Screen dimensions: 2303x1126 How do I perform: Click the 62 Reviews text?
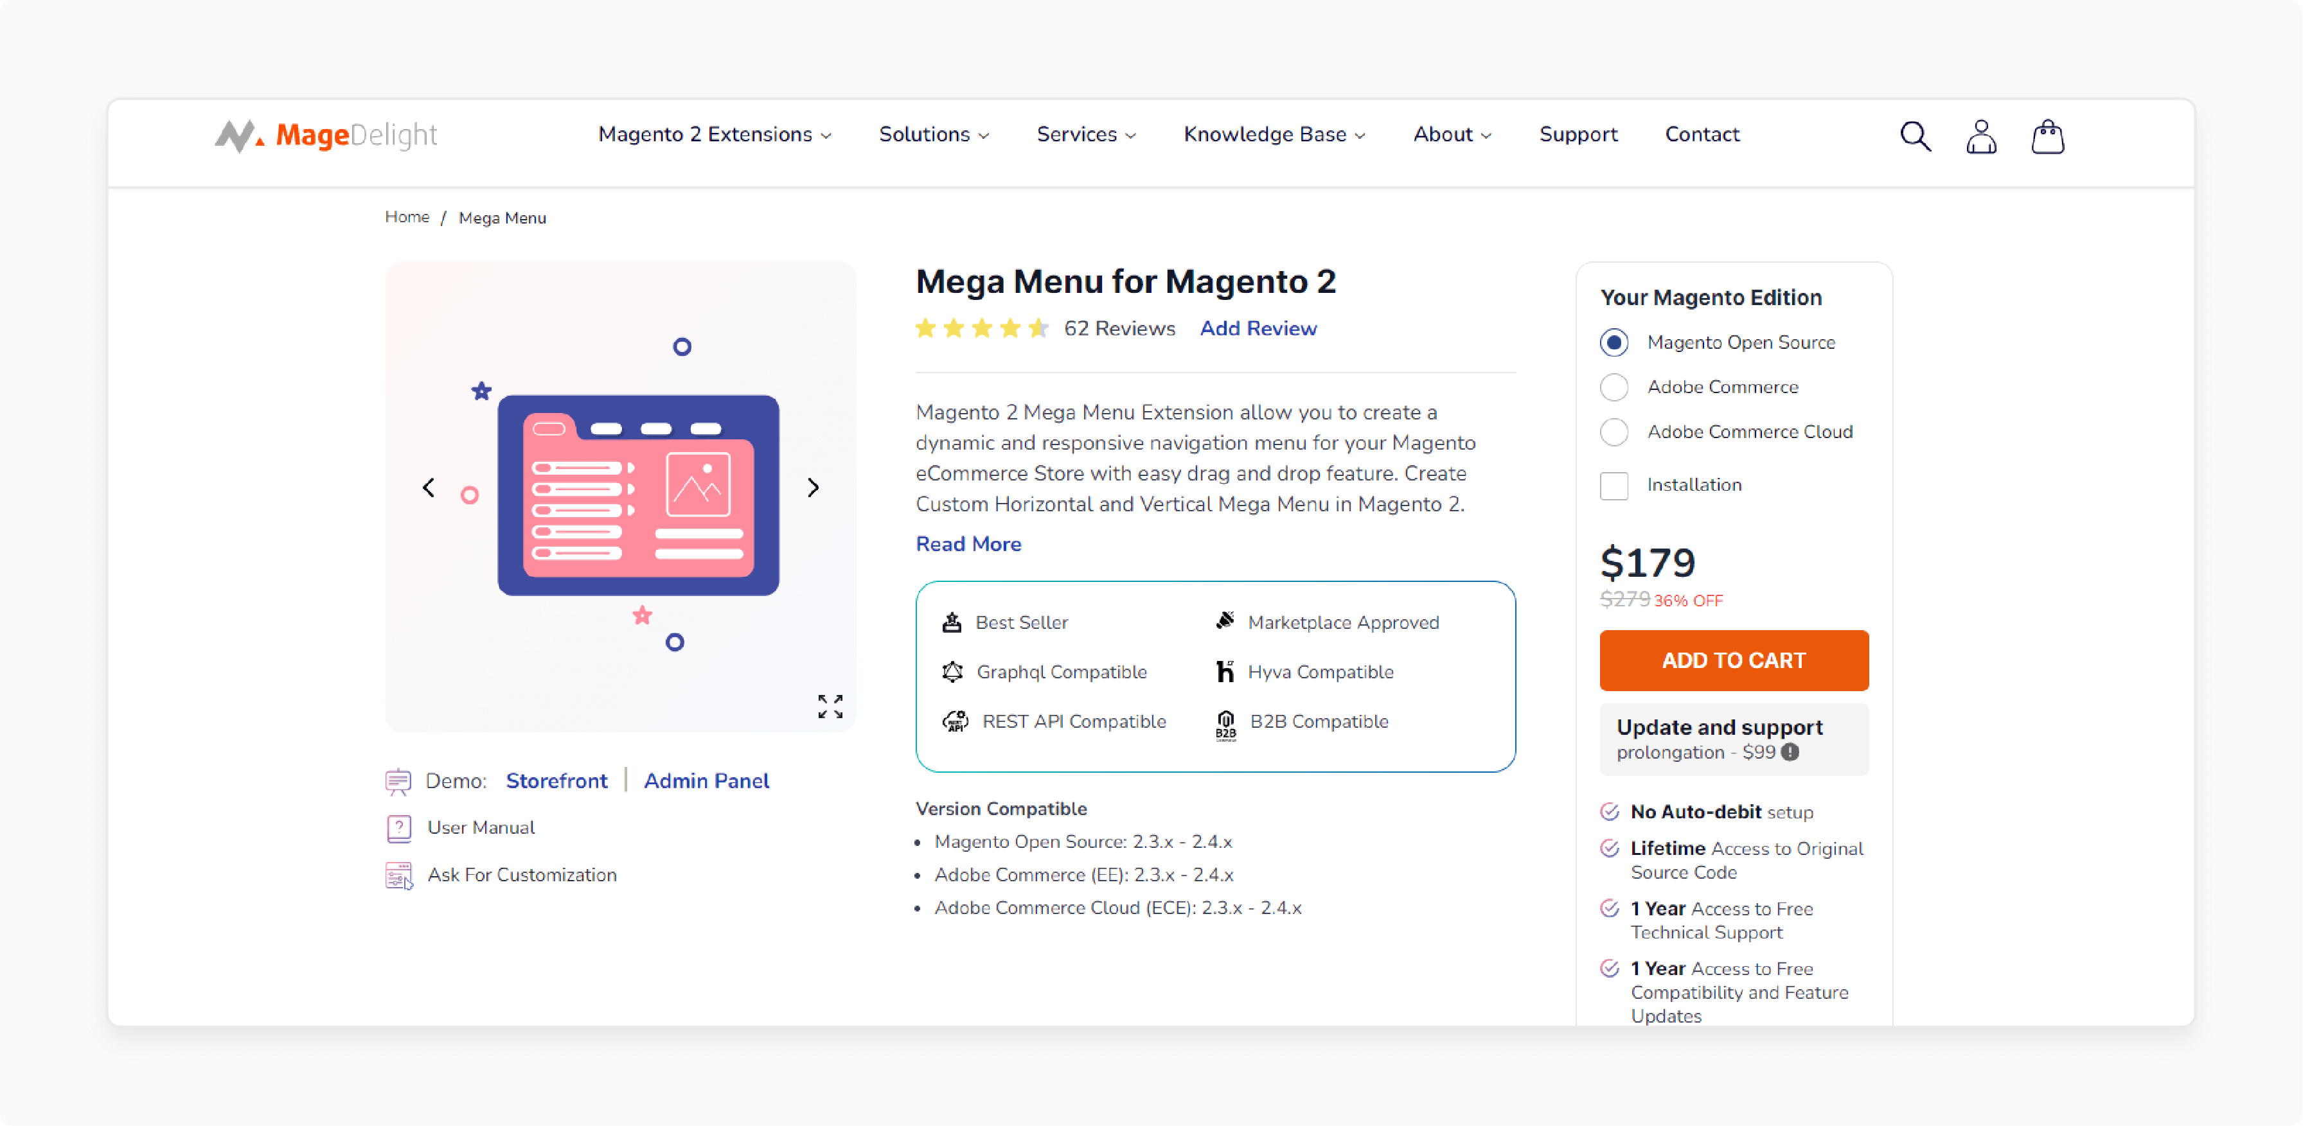click(x=1119, y=328)
